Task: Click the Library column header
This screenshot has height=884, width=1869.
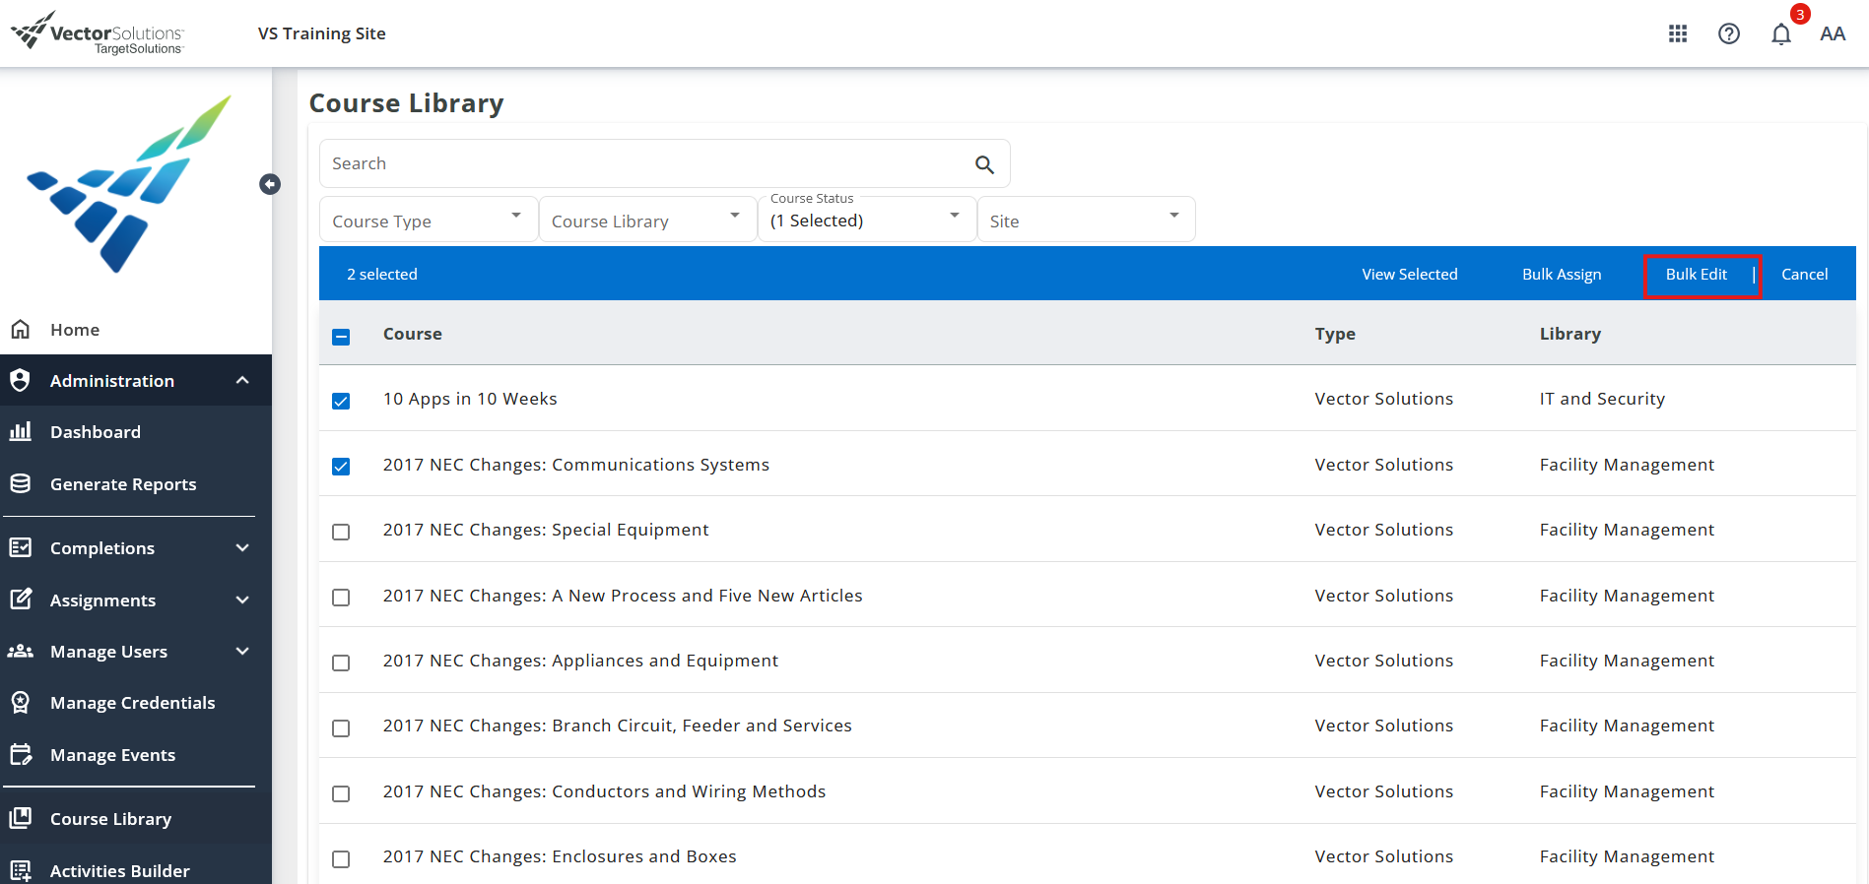Action: pos(1569,334)
